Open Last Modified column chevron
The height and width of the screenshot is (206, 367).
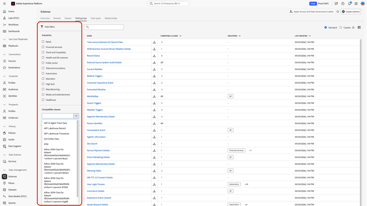tap(310, 36)
